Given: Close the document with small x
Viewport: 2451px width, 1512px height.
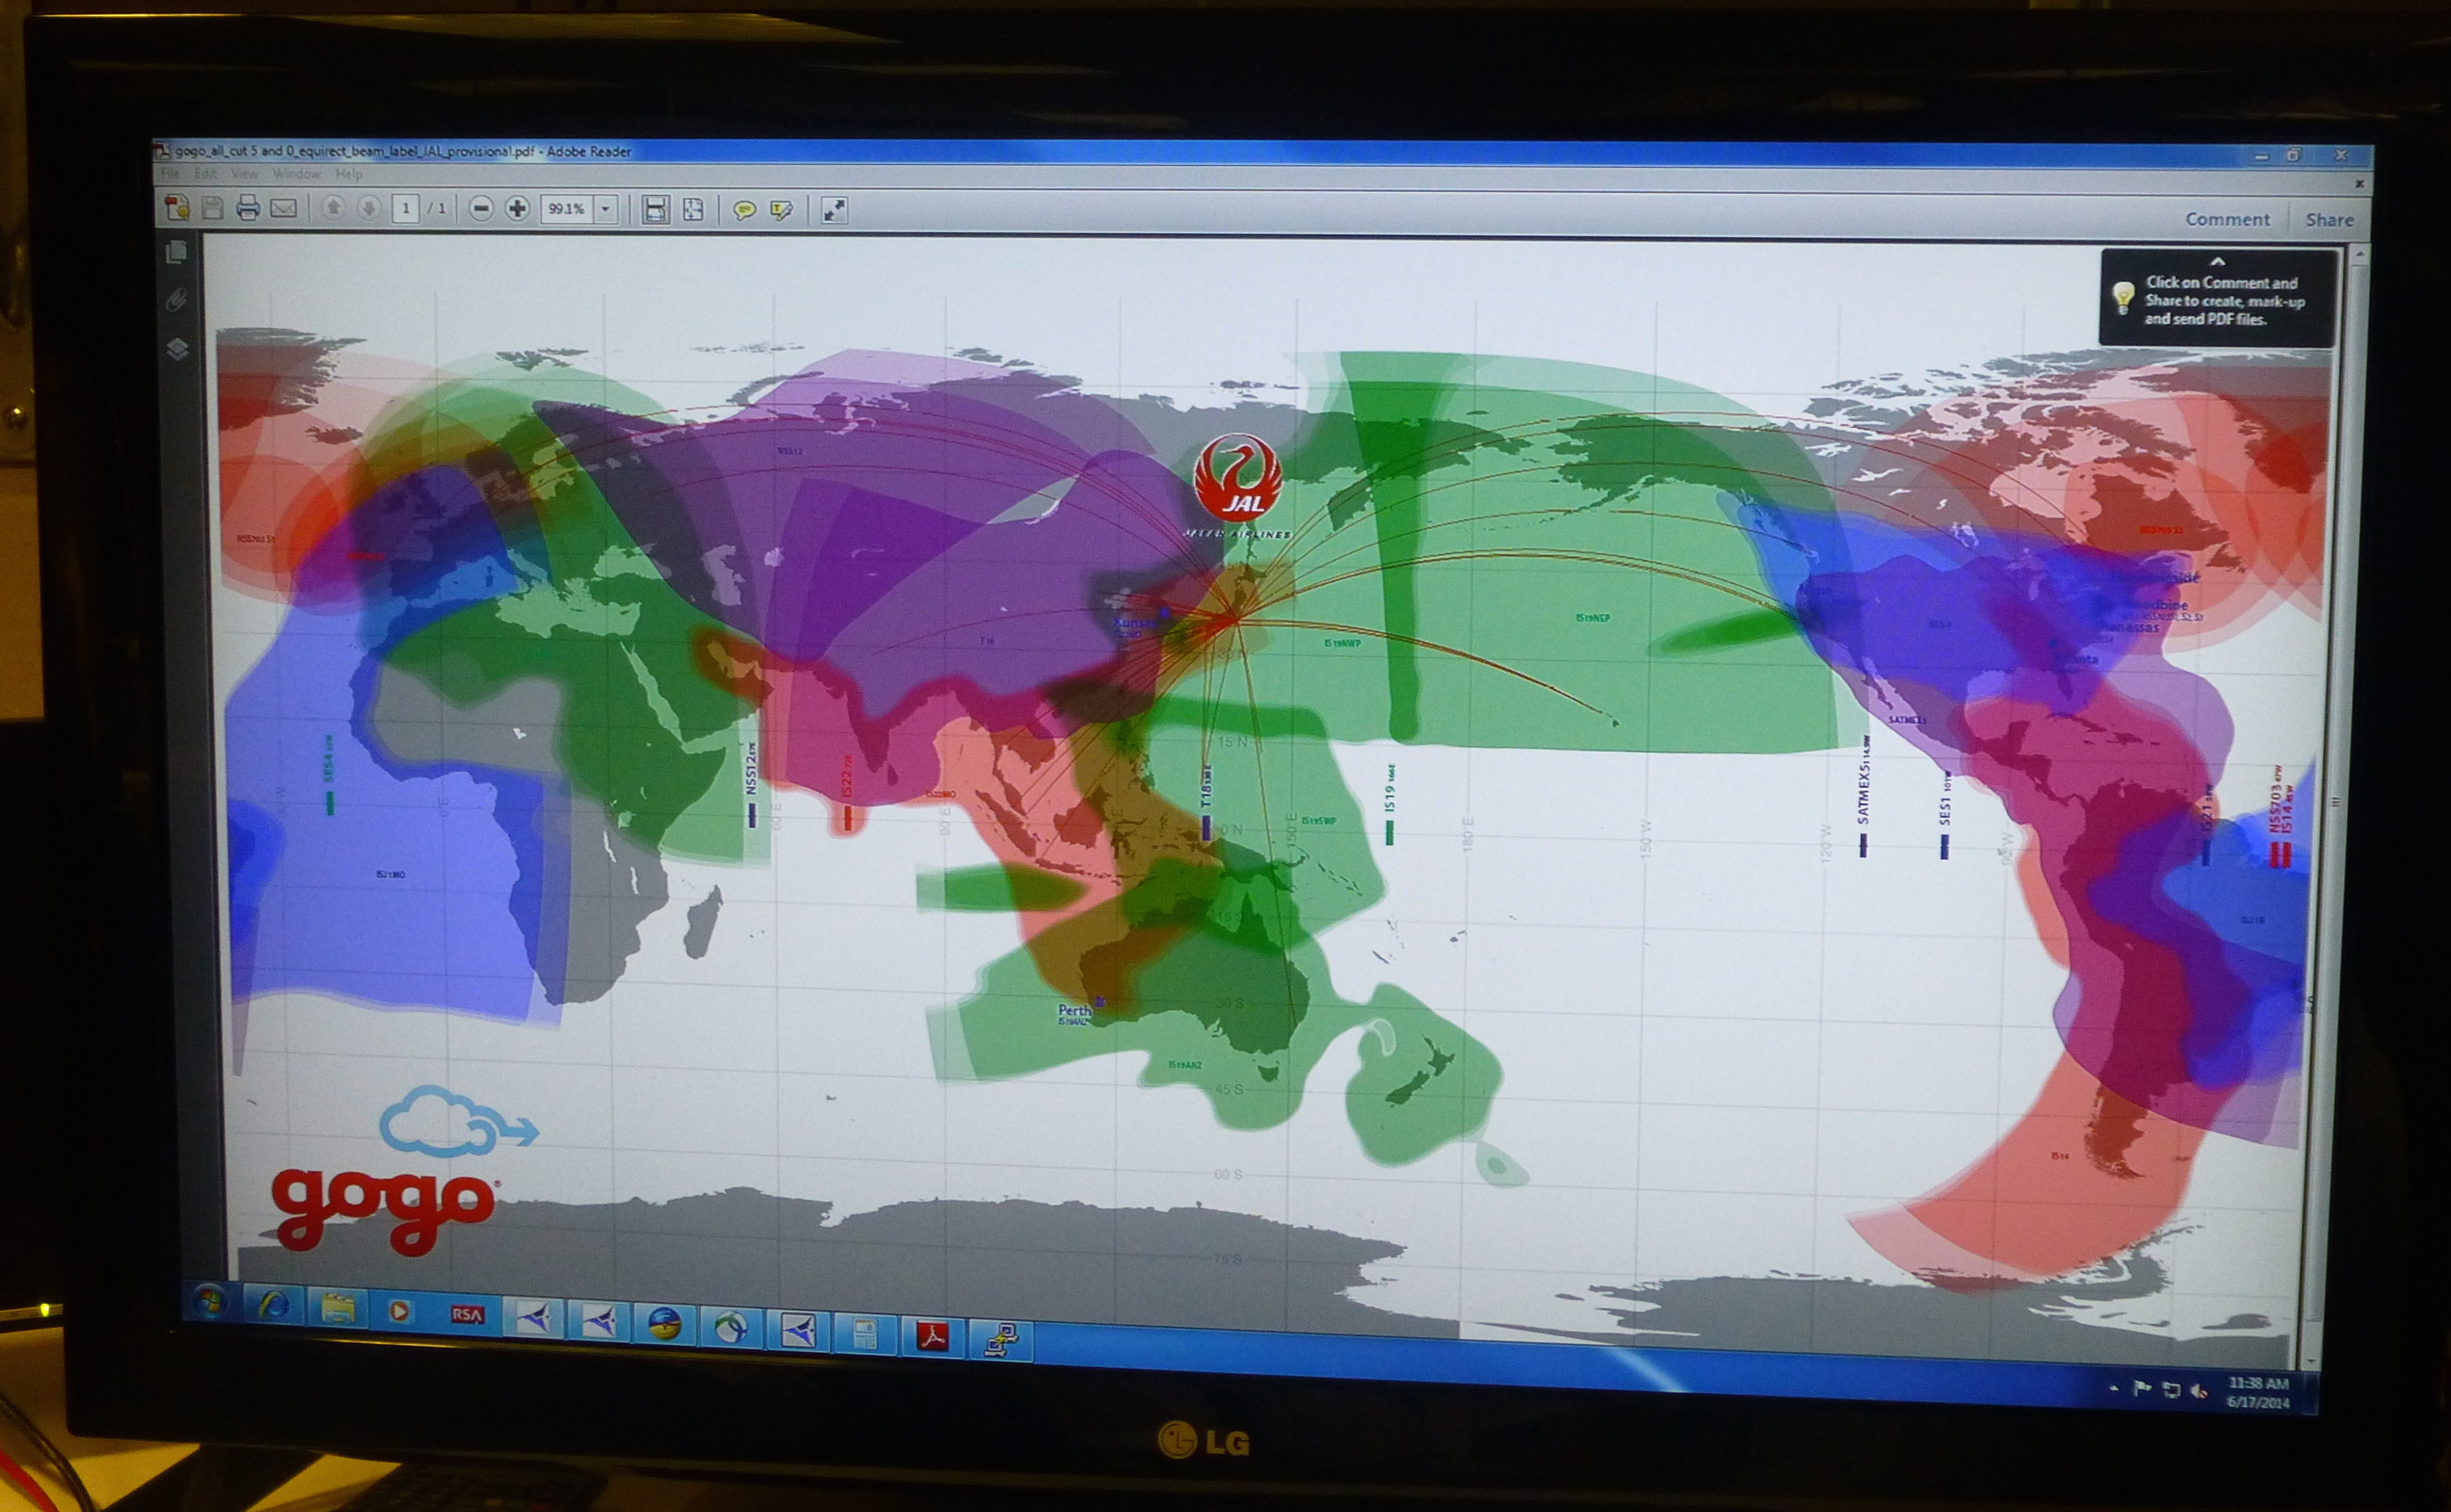Looking at the screenshot, I should click(2359, 184).
